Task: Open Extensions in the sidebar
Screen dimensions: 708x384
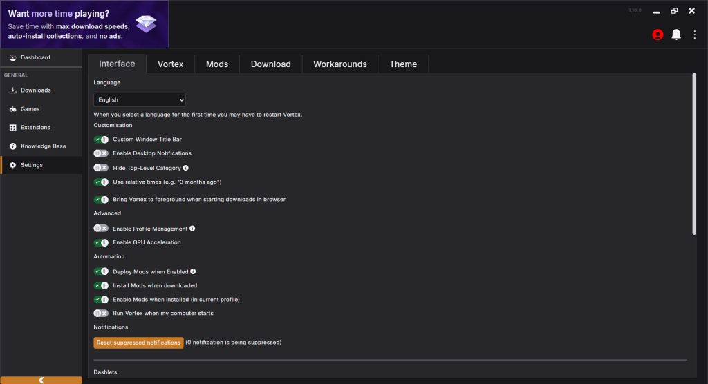Action: (41, 128)
